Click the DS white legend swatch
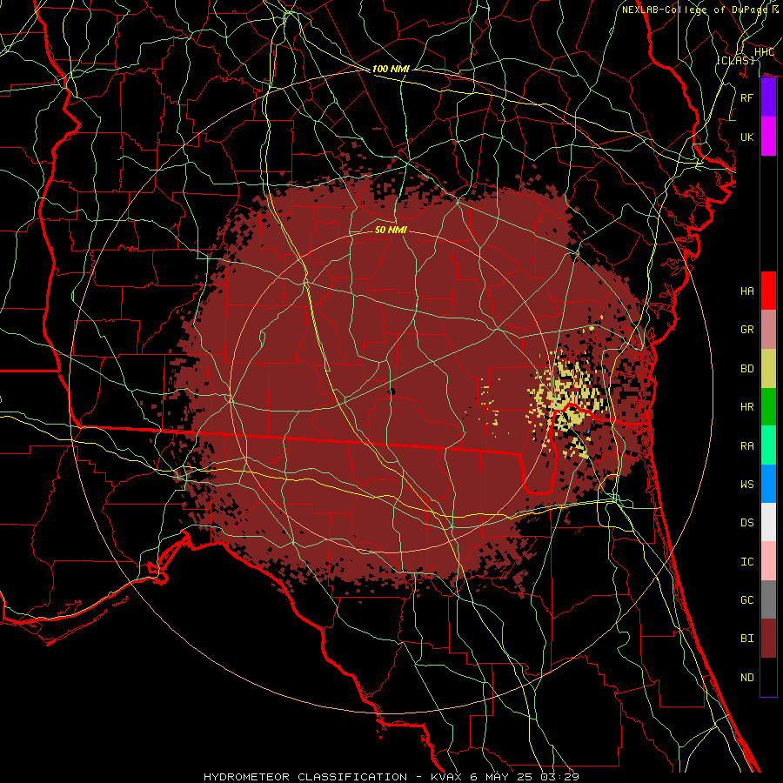The height and width of the screenshot is (783, 783). point(768,522)
